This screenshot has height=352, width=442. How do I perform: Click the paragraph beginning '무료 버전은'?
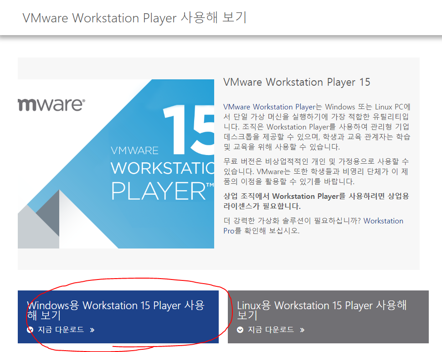[316, 171]
